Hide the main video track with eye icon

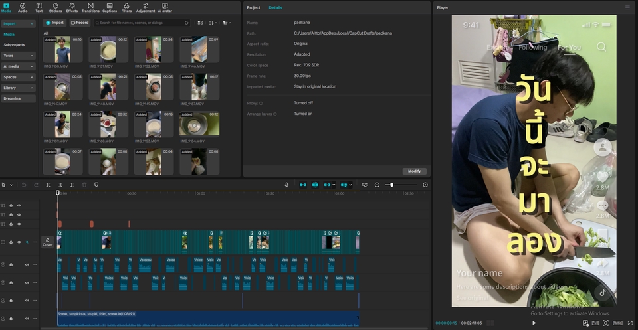coord(19,242)
